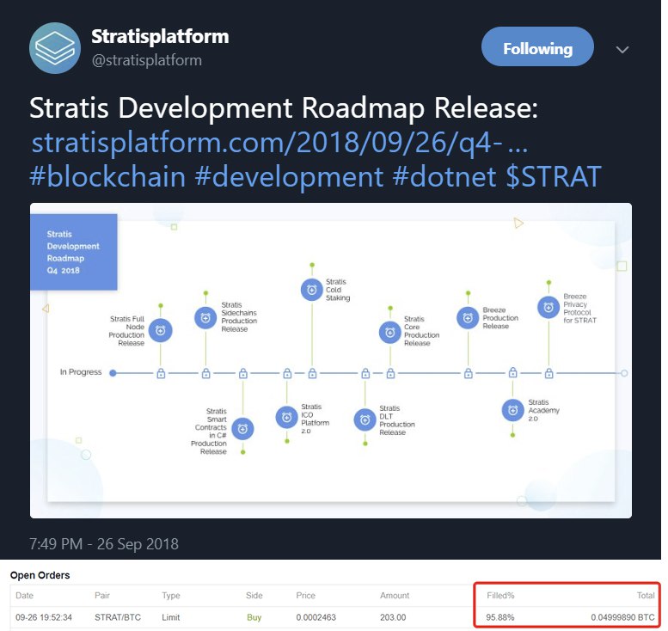Click the filled value 95.88%
The height and width of the screenshot is (631, 668).
click(x=500, y=617)
